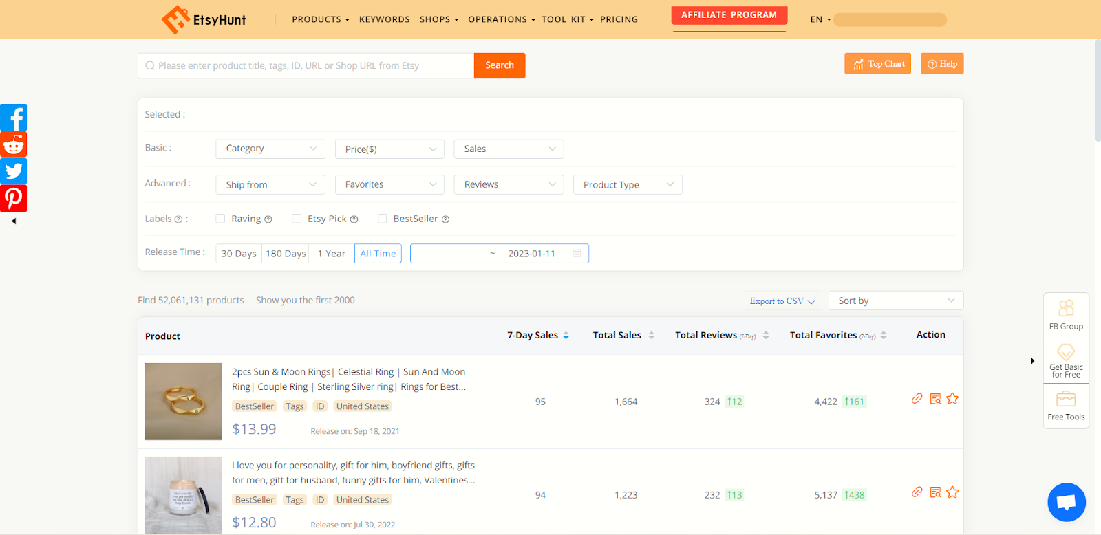This screenshot has height=535, width=1101.
Task: Star the $12.80 candle product
Action: (952, 492)
